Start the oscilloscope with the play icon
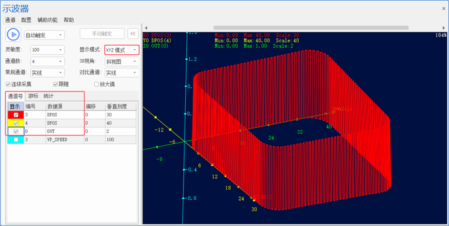The width and height of the screenshot is (449, 226). tap(13, 35)
